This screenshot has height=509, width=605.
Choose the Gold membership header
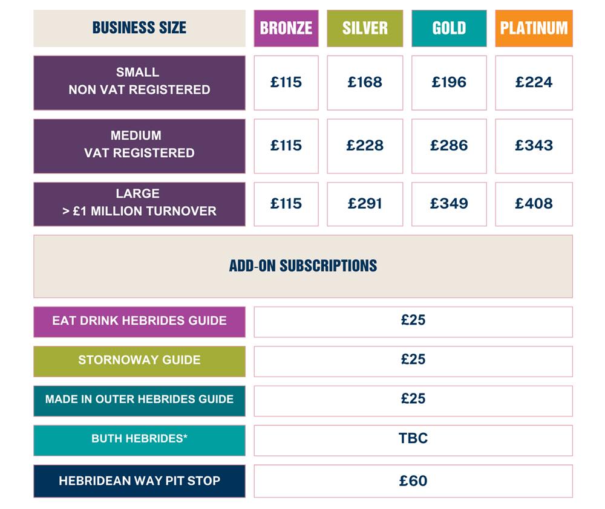[449, 28]
